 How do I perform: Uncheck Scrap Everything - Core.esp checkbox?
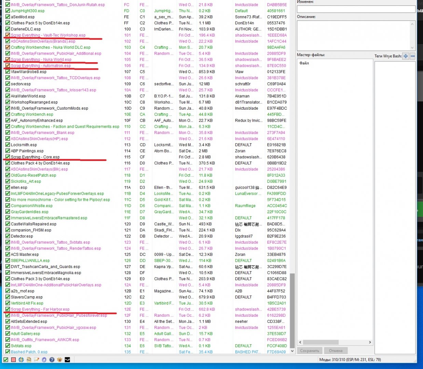[8, 157]
